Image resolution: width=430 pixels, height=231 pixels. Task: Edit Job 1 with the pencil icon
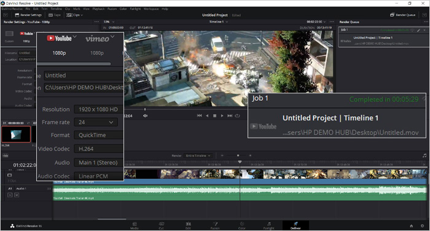pyautogui.click(x=418, y=30)
